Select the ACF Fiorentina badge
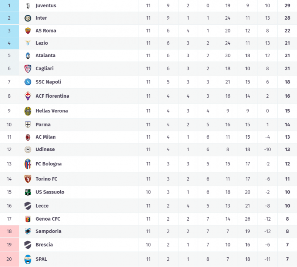The image size is (297, 267). point(28,96)
